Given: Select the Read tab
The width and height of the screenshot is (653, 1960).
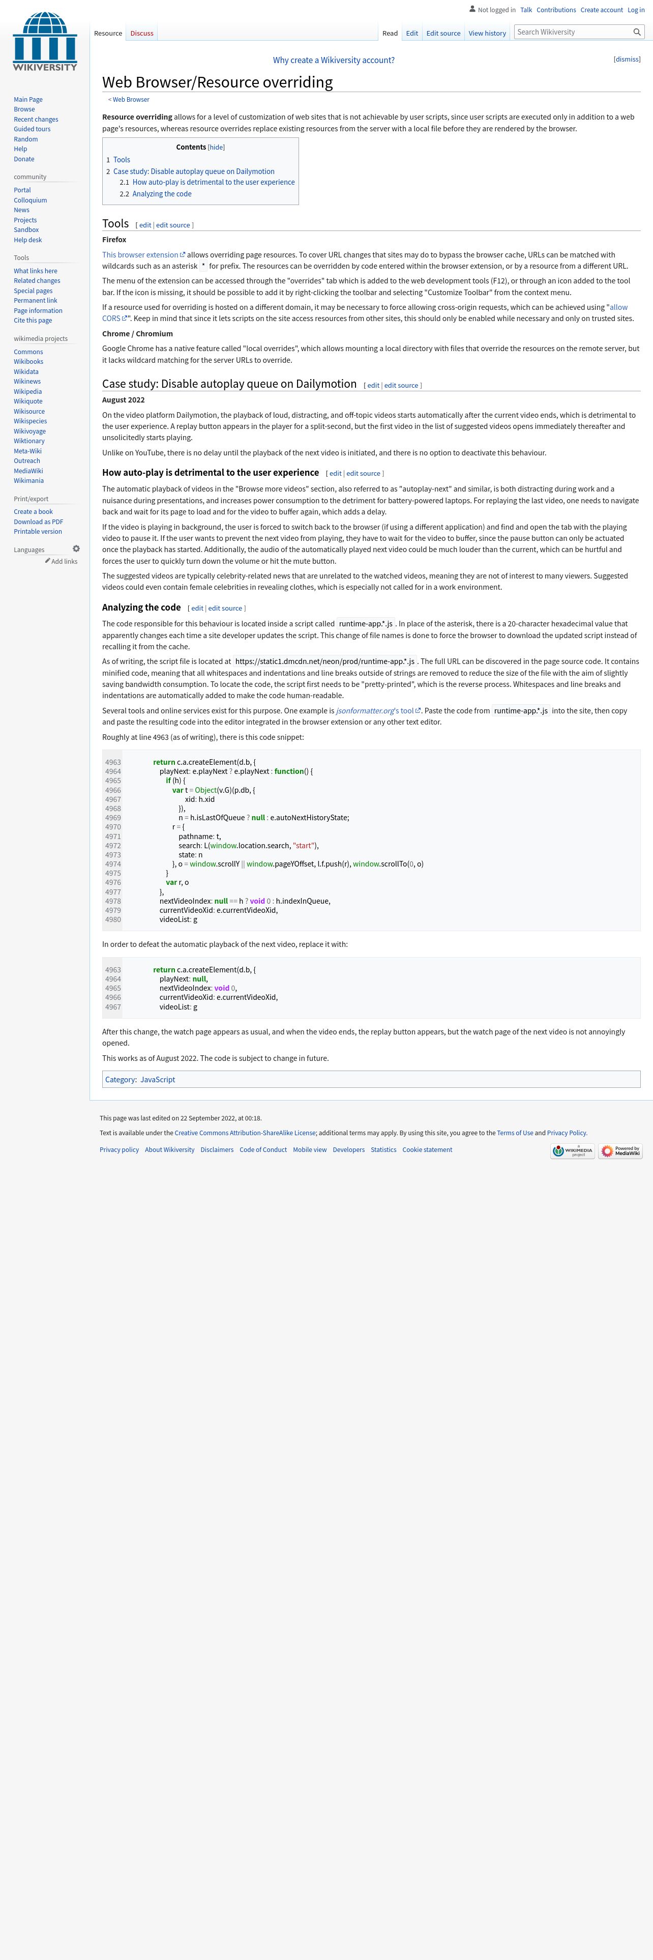Looking at the screenshot, I should tap(390, 34).
